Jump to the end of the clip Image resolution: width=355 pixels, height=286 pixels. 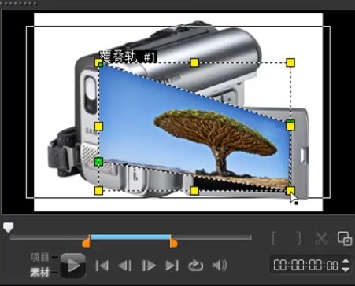(172, 266)
